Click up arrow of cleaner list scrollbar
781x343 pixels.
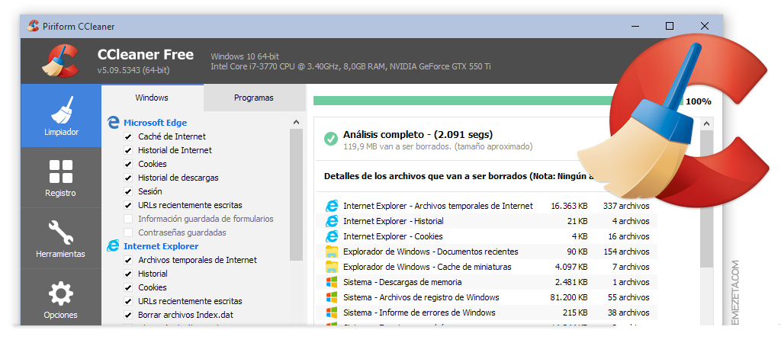click(296, 122)
